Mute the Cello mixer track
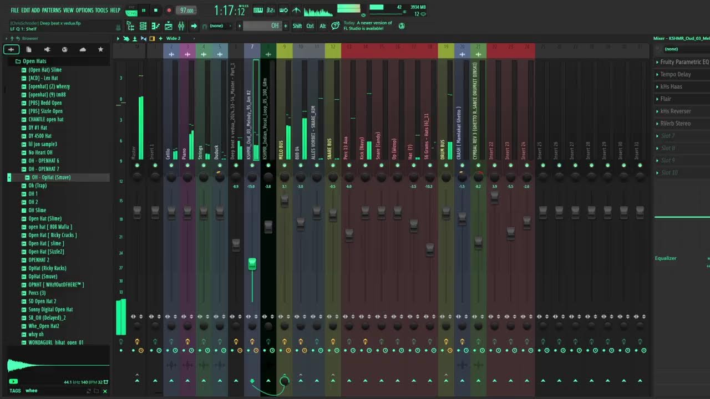 pos(171,165)
